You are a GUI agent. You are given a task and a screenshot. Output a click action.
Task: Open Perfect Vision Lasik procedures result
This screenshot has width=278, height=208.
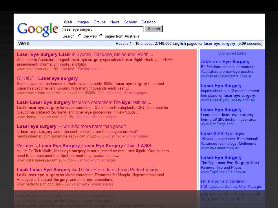coord(87,170)
